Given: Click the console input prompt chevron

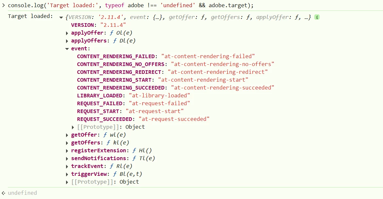Looking at the screenshot, I should (3, 5).
